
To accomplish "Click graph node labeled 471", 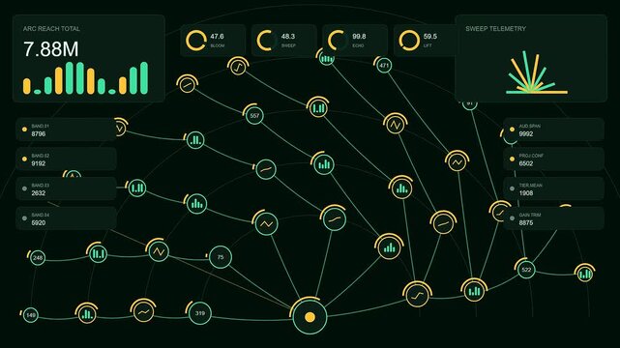I will (384, 65).
